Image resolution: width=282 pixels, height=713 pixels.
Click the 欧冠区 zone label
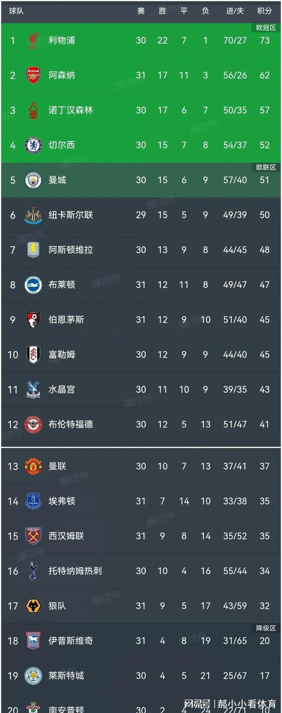266,28
